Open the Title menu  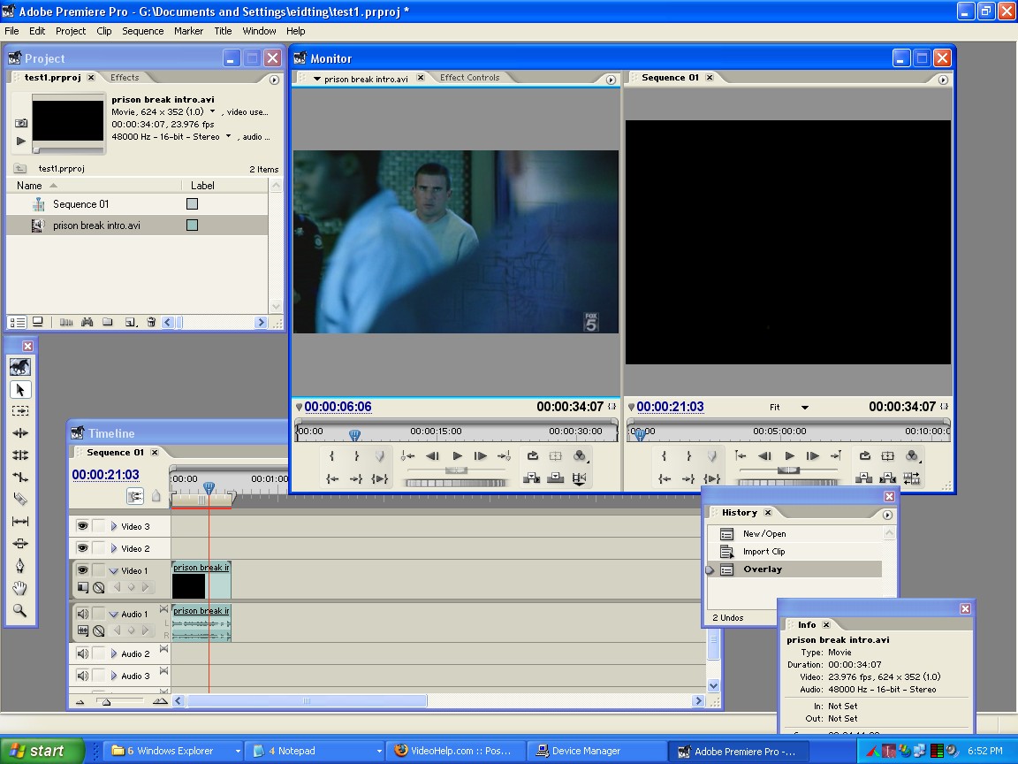point(223,31)
